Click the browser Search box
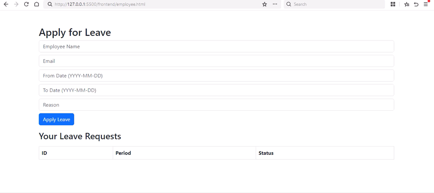Viewport: 434px width, 193px height. tap(334, 4)
